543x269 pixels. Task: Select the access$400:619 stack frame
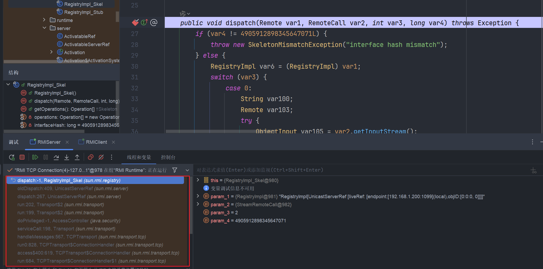tap(98, 253)
